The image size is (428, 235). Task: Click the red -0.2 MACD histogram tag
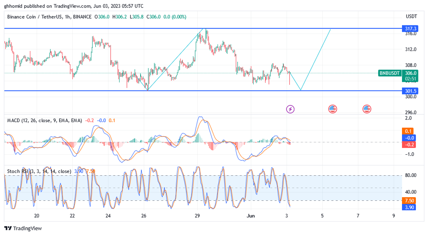click(409, 144)
